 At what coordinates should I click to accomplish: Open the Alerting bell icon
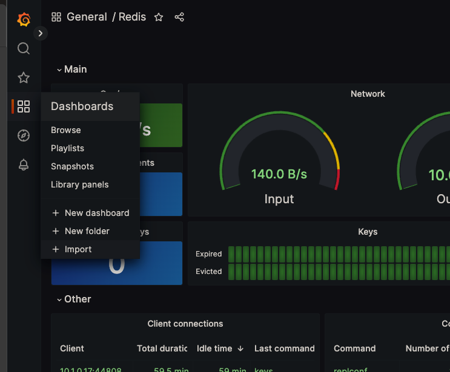(x=24, y=165)
